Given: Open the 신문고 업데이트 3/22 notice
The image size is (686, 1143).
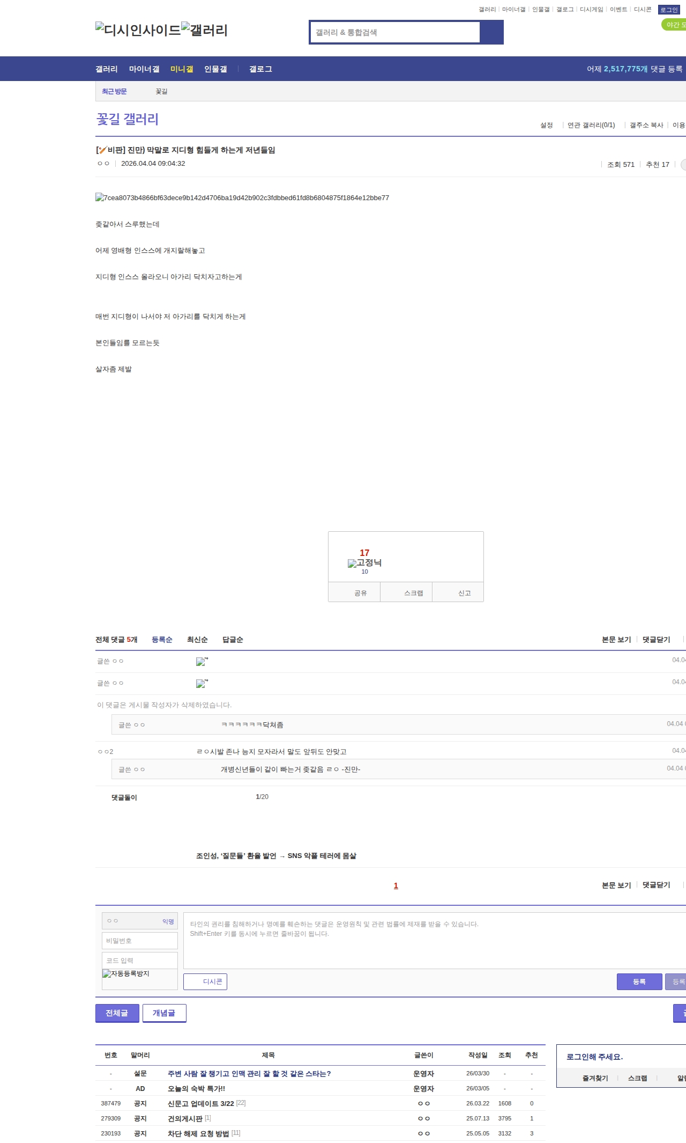Looking at the screenshot, I should pos(200,1103).
